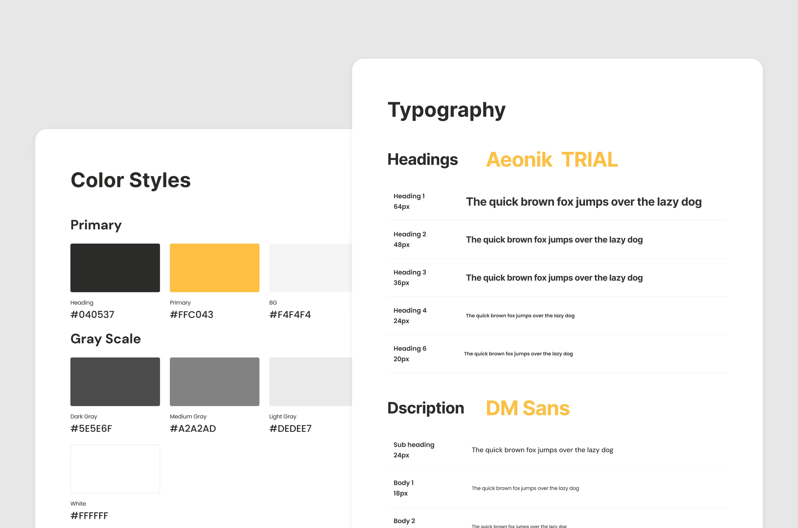Click the White name label
Screen dimensions: 798x528
tap(78, 503)
